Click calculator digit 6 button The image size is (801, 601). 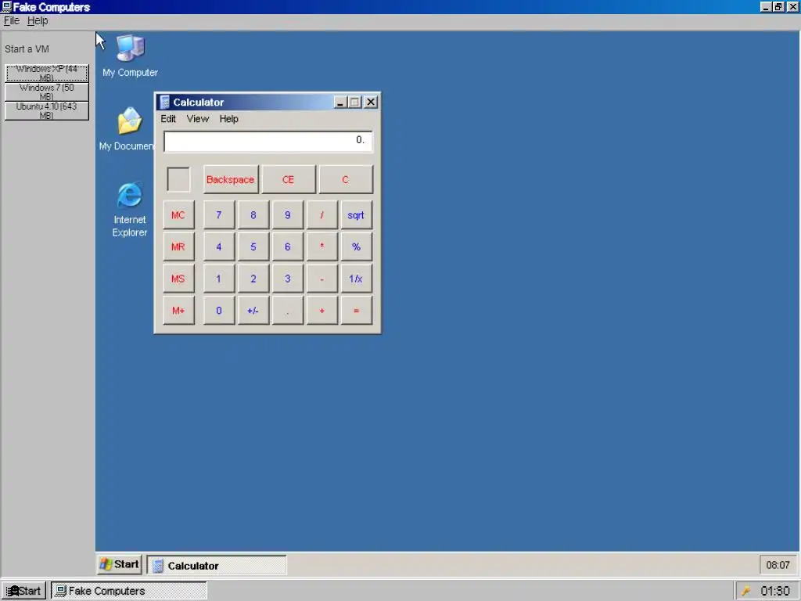pos(287,247)
